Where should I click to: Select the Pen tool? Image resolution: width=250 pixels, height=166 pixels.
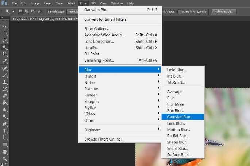click(4, 124)
